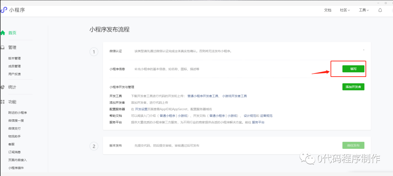The height and width of the screenshot is (176, 393).
Task: Minimize the window
Action: click(x=379, y=3)
